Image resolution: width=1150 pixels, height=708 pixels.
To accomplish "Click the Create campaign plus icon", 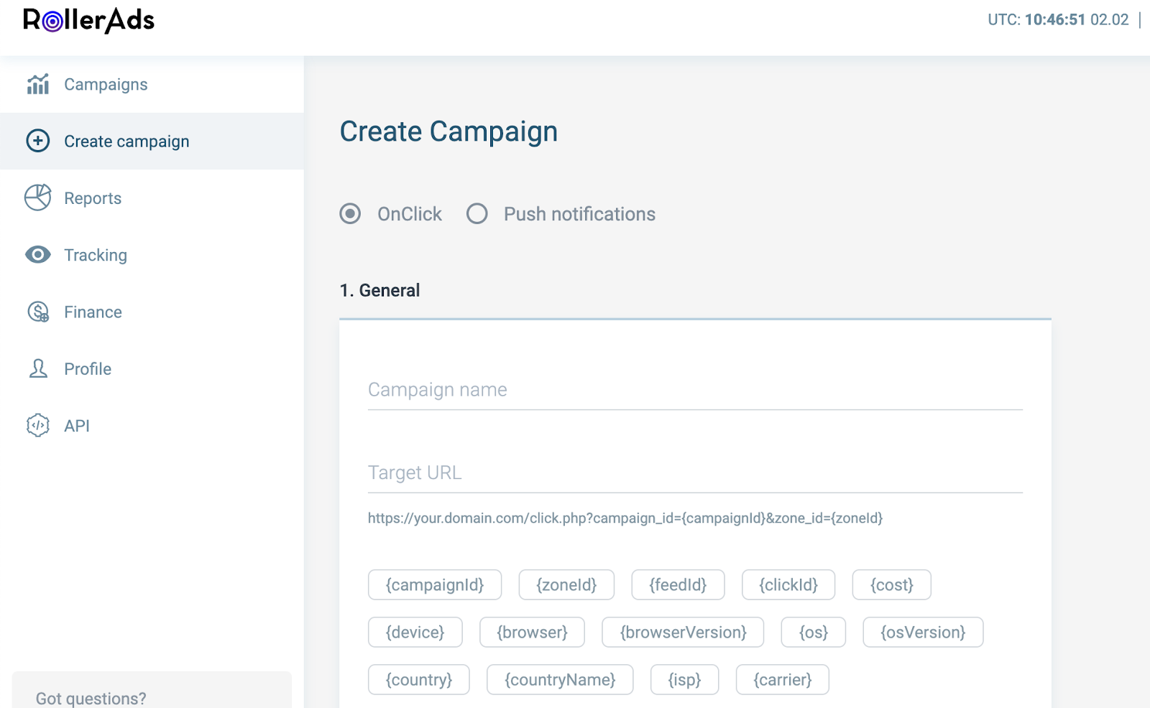I will pos(38,141).
